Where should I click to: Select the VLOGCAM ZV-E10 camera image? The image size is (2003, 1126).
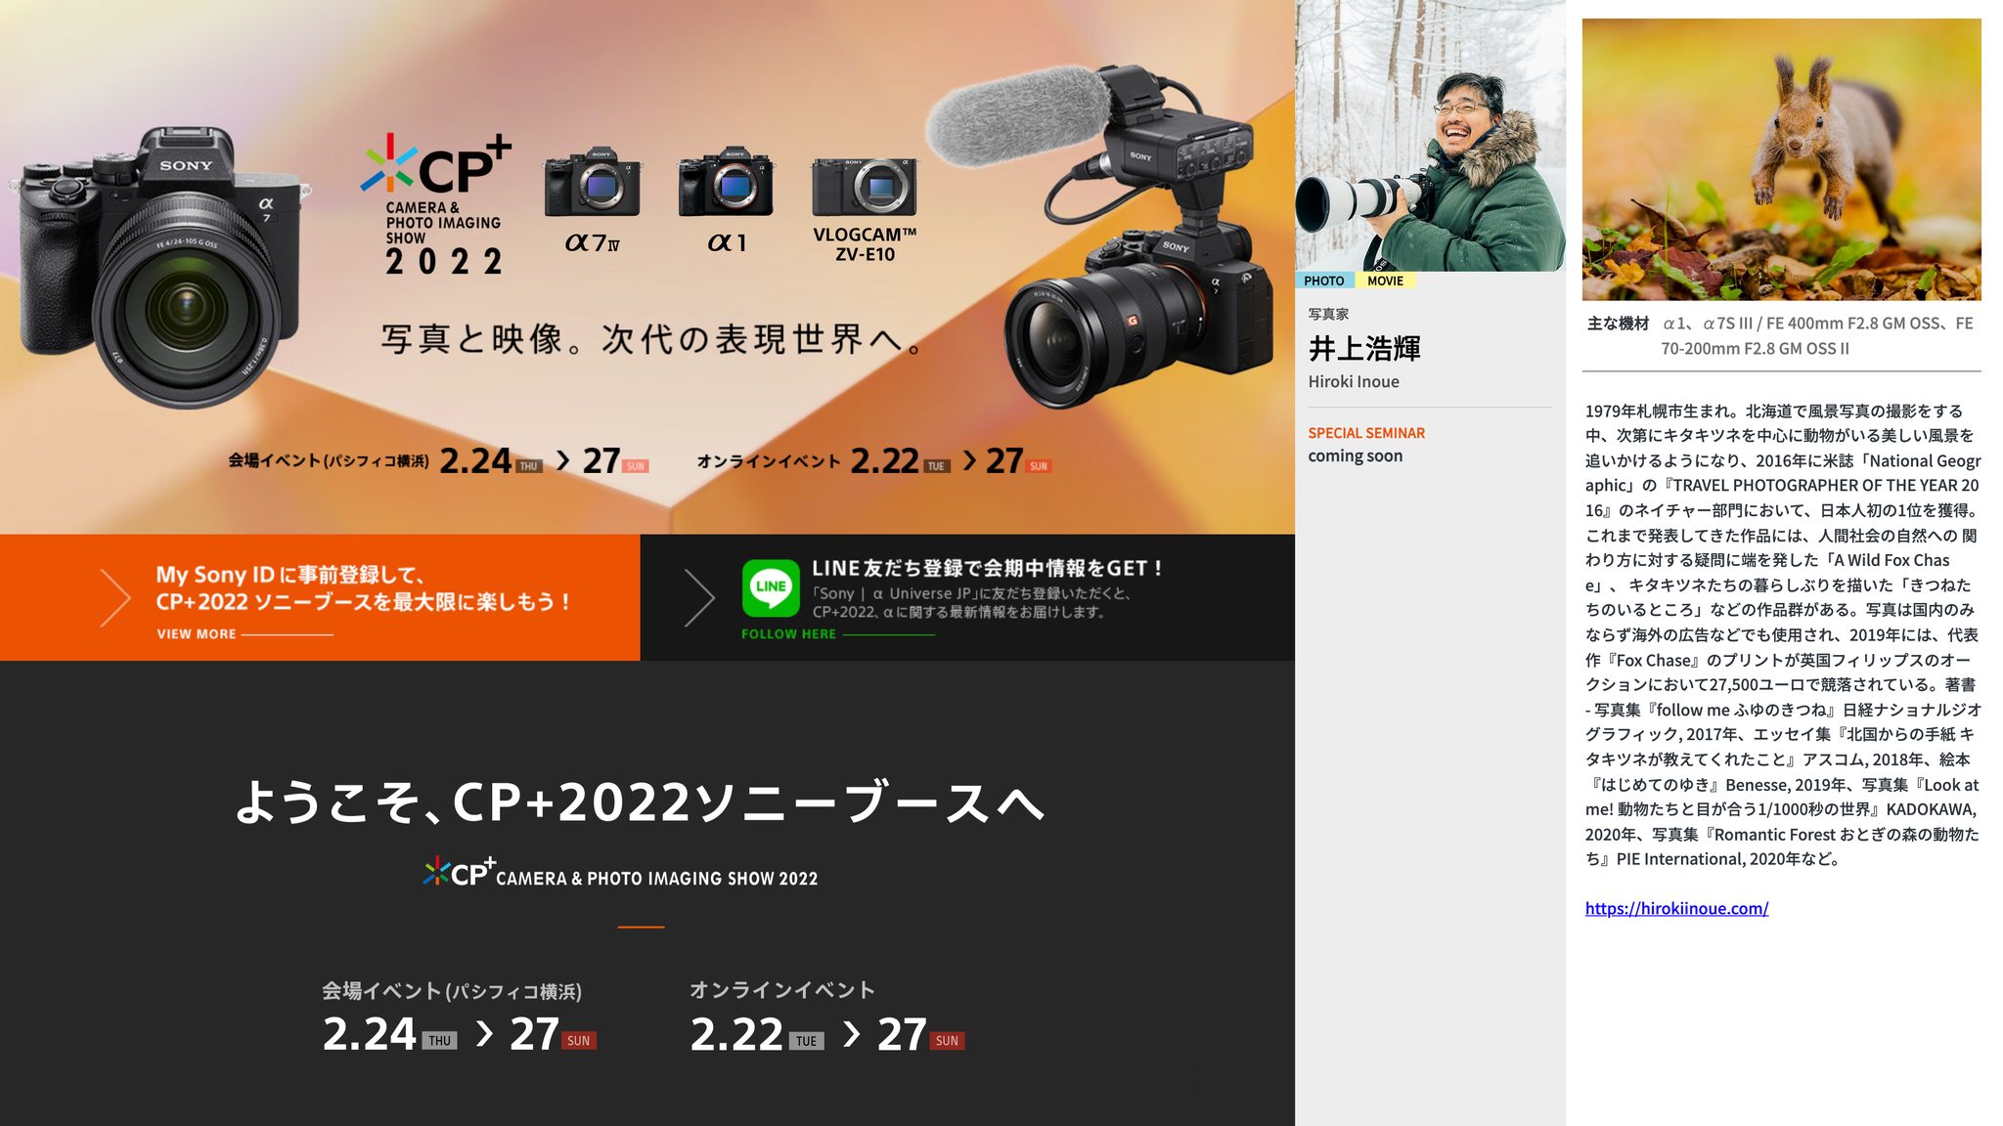tap(865, 188)
